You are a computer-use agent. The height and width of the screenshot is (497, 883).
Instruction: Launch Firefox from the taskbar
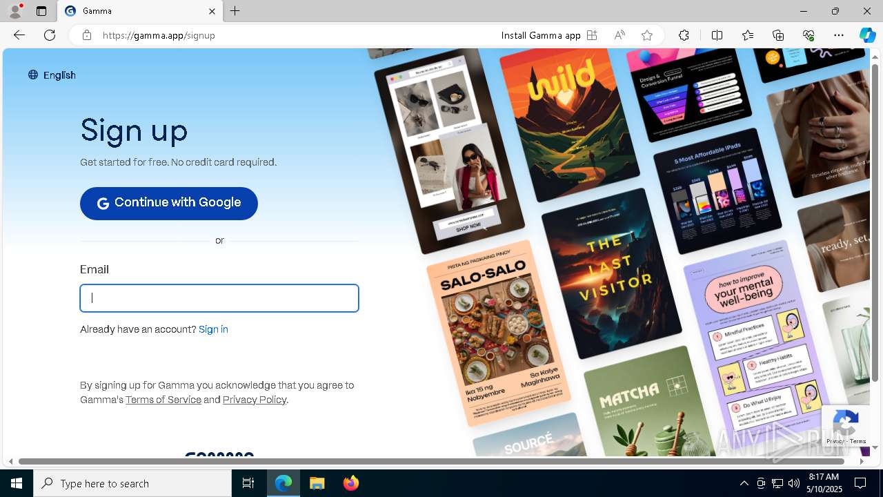tap(350, 483)
